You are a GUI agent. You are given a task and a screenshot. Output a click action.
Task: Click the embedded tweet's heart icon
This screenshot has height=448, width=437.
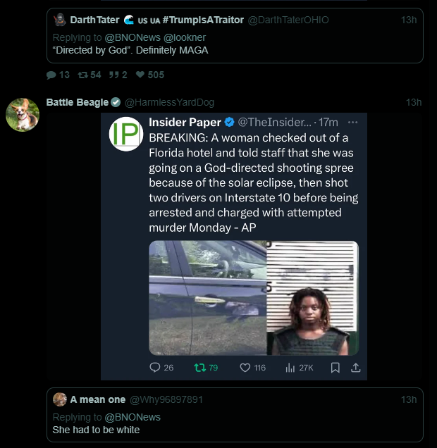(x=245, y=367)
